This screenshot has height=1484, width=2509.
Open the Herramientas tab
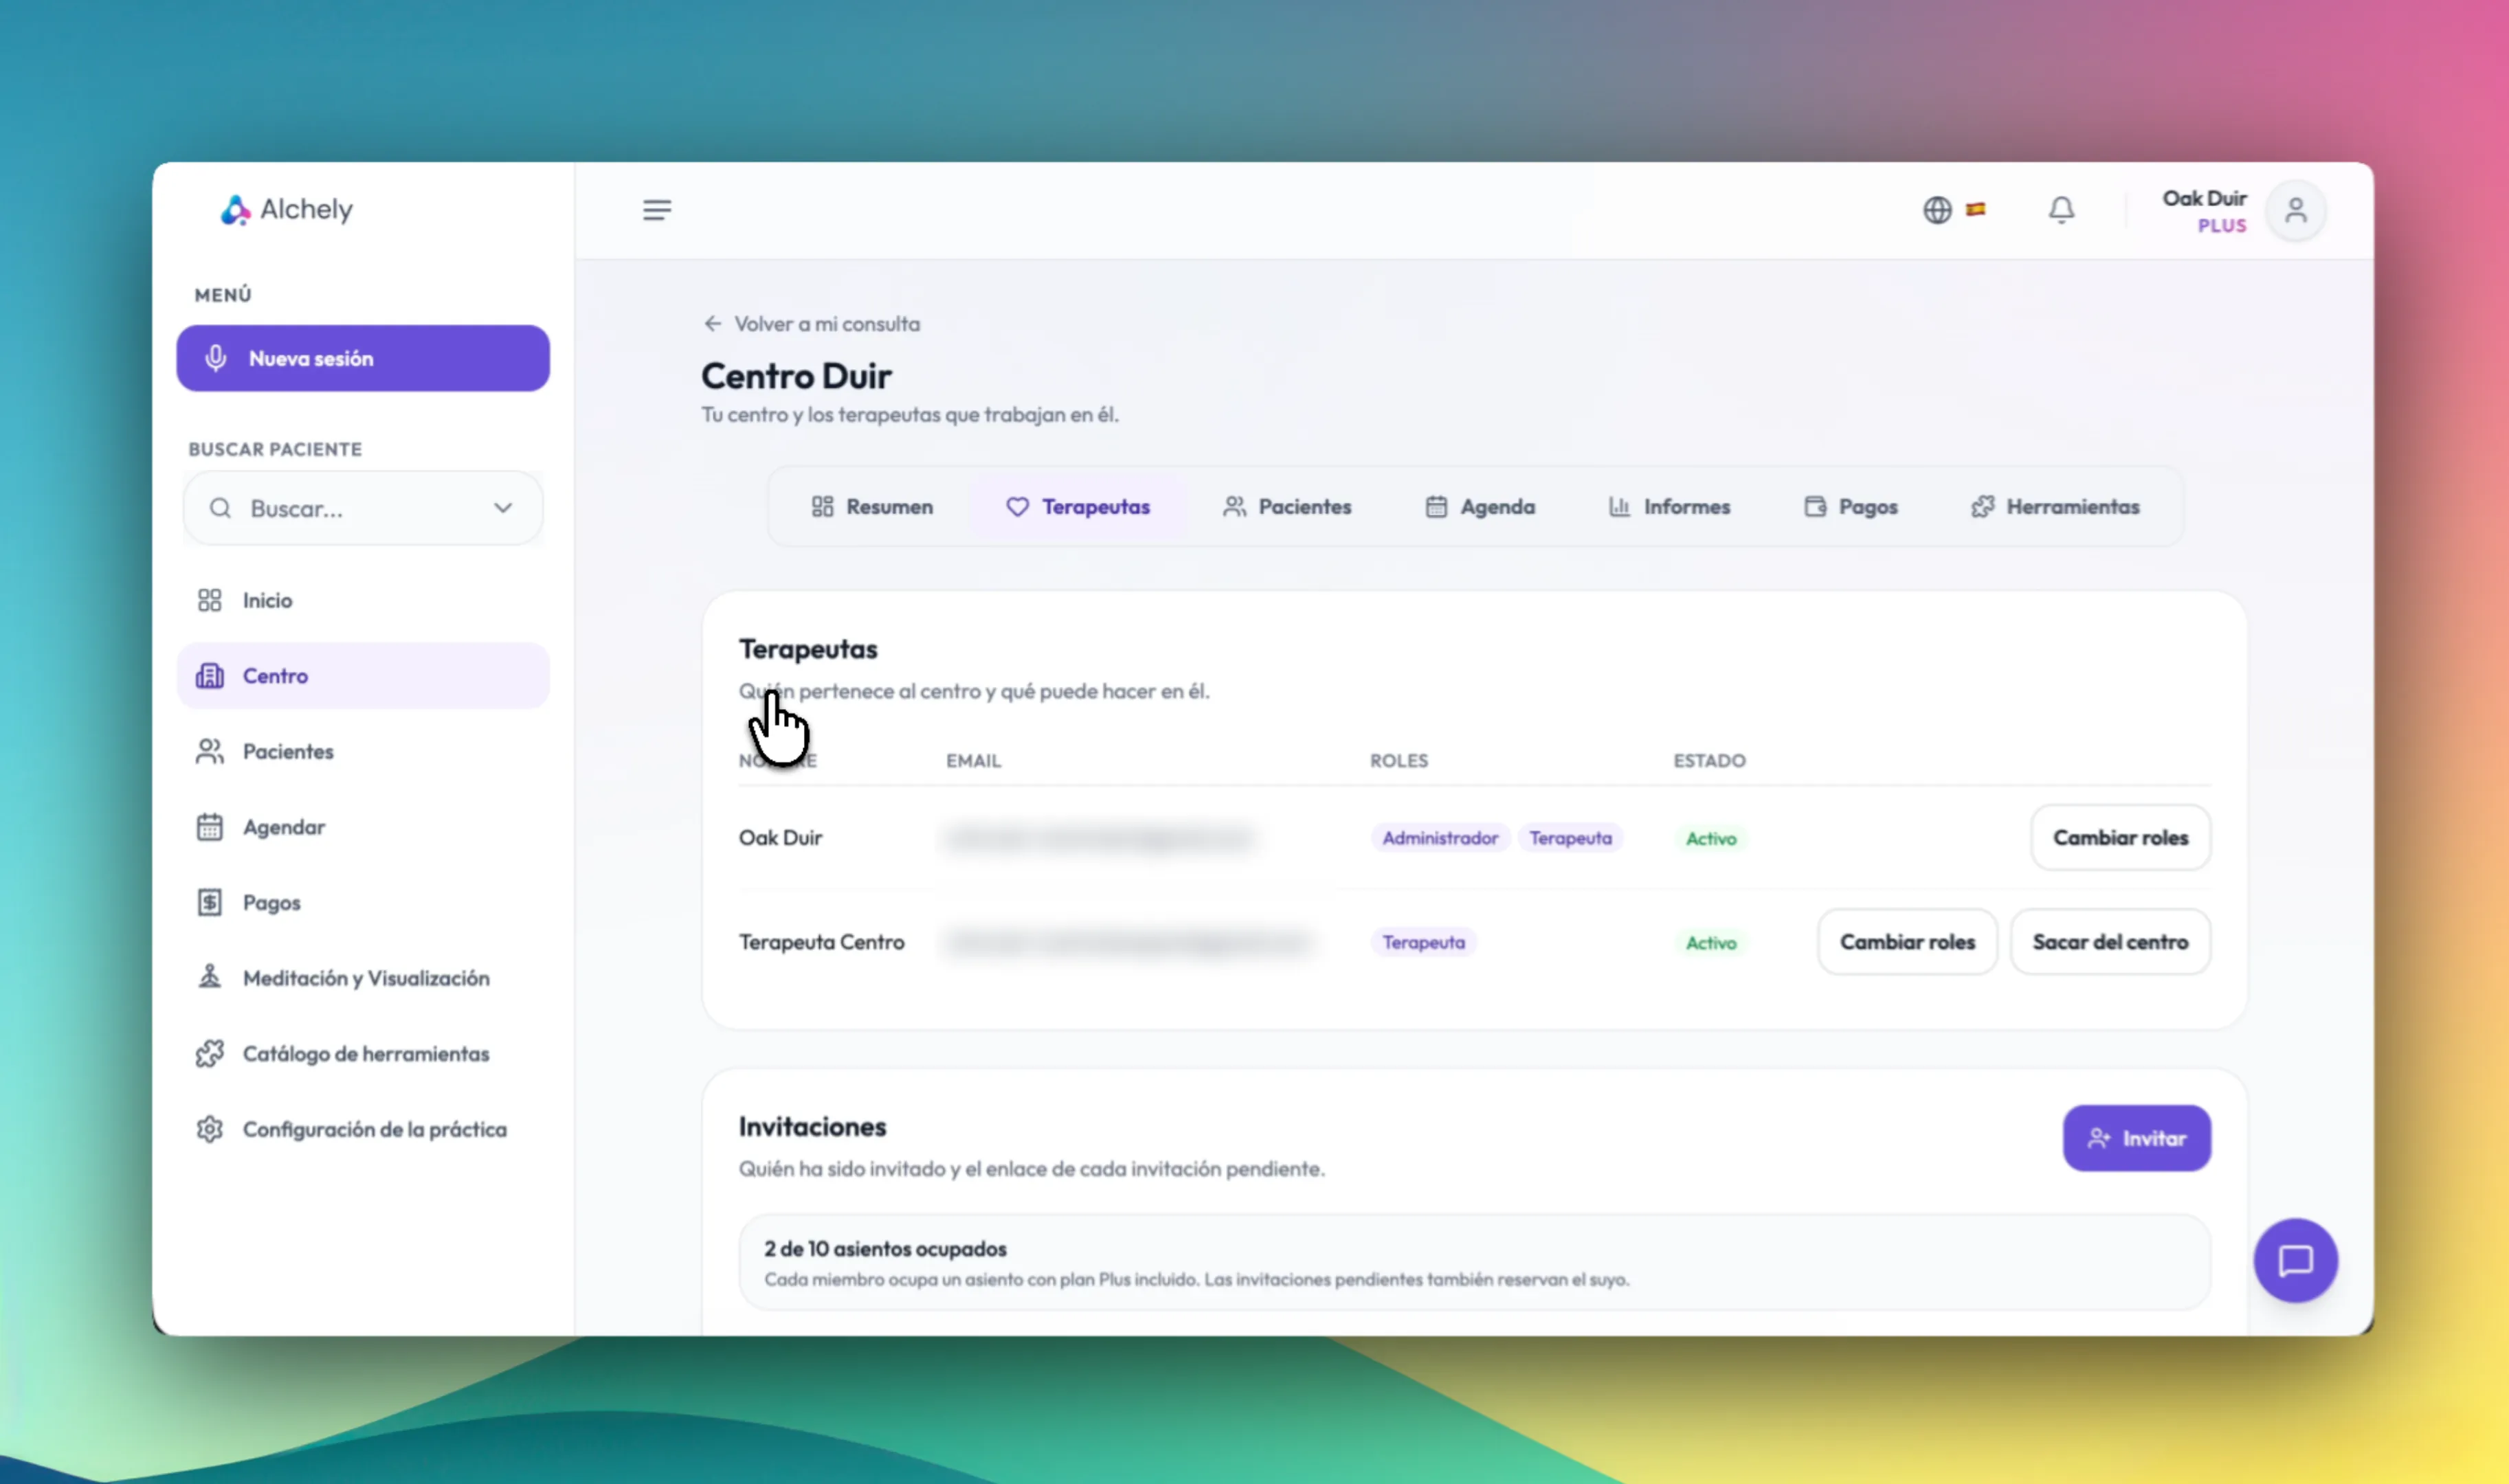coord(2056,507)
